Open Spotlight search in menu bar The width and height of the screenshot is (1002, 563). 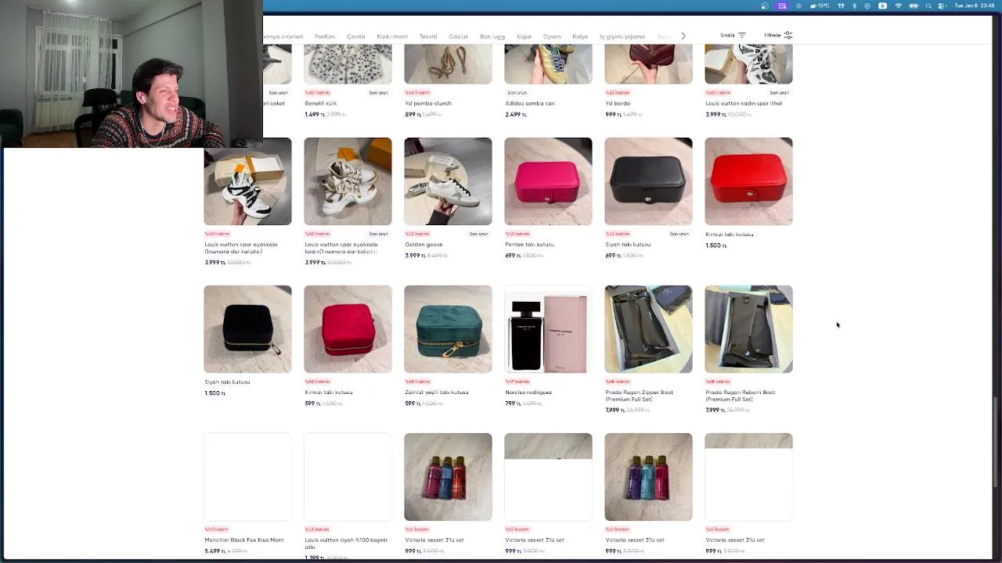[928, 5]
